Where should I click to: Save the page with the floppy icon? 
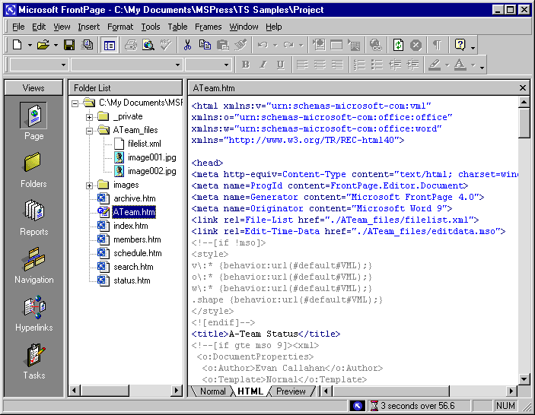69,45
